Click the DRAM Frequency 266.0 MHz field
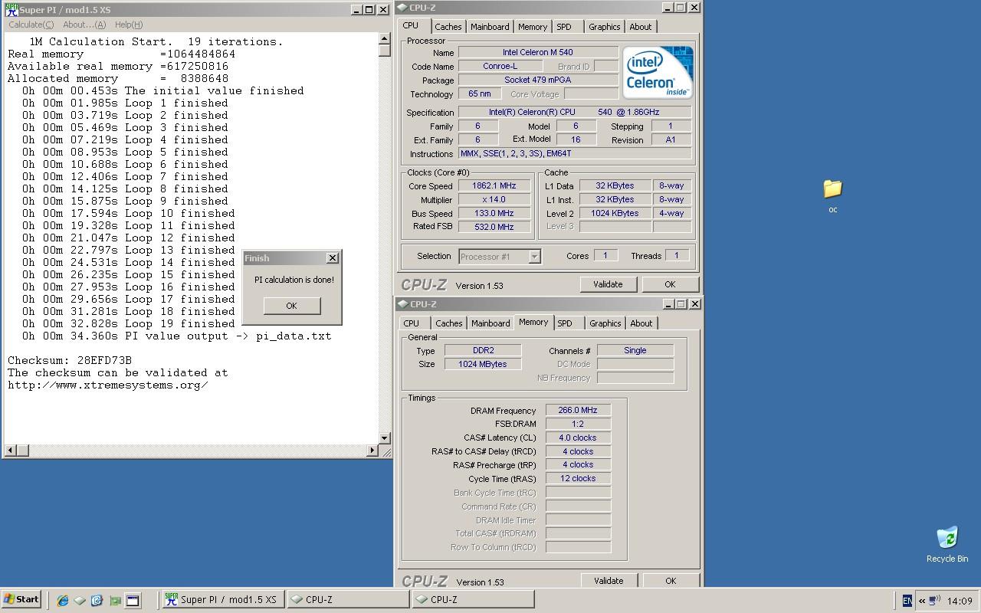Image resolution: width=981 pixels, height=613 pixels. pos(578,410)
